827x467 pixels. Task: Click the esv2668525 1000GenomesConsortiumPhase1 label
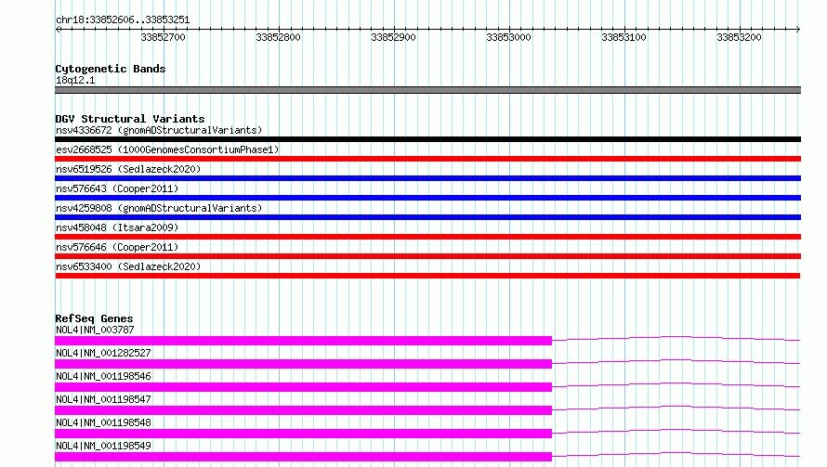[167, 149]
